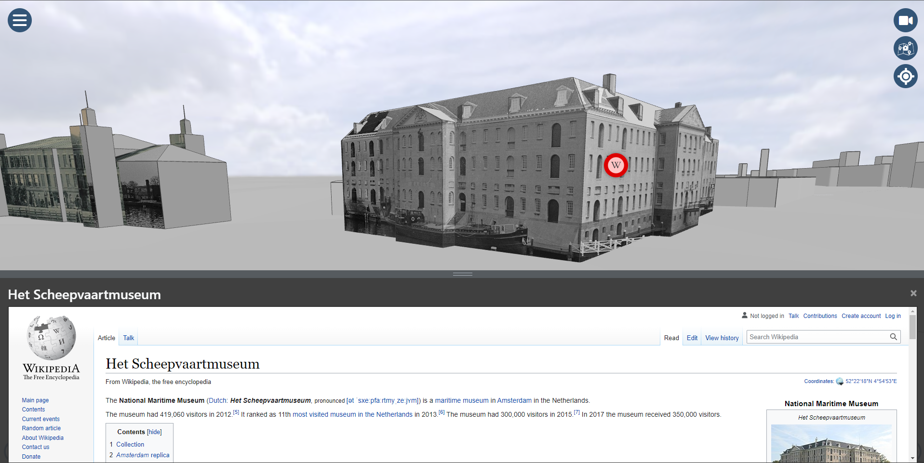Image resolution: width=924 pixels, height=463 pixels.
Task: Open the map photos icon button
Action: click(905, 48)
